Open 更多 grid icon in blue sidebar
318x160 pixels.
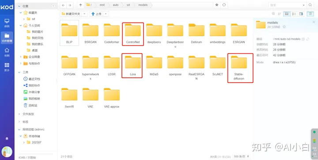tap(7, 67)
